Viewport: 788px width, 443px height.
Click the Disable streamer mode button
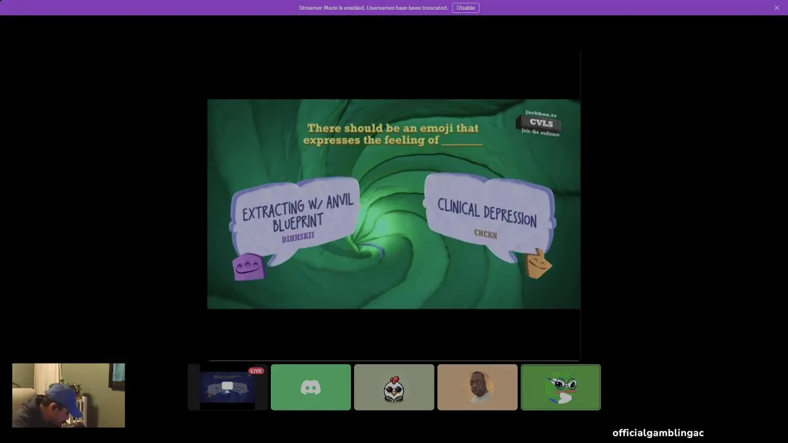pos(465,8)
